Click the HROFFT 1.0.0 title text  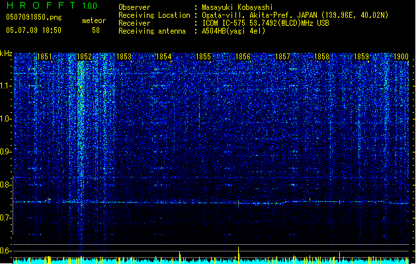click(52, 5)
